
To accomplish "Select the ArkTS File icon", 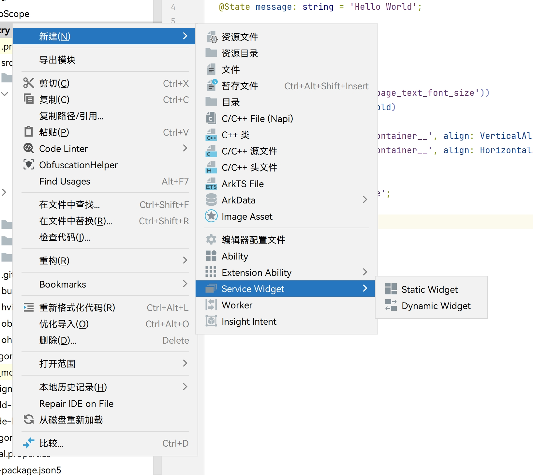I will pyautogui.click(x=211, y=184).
